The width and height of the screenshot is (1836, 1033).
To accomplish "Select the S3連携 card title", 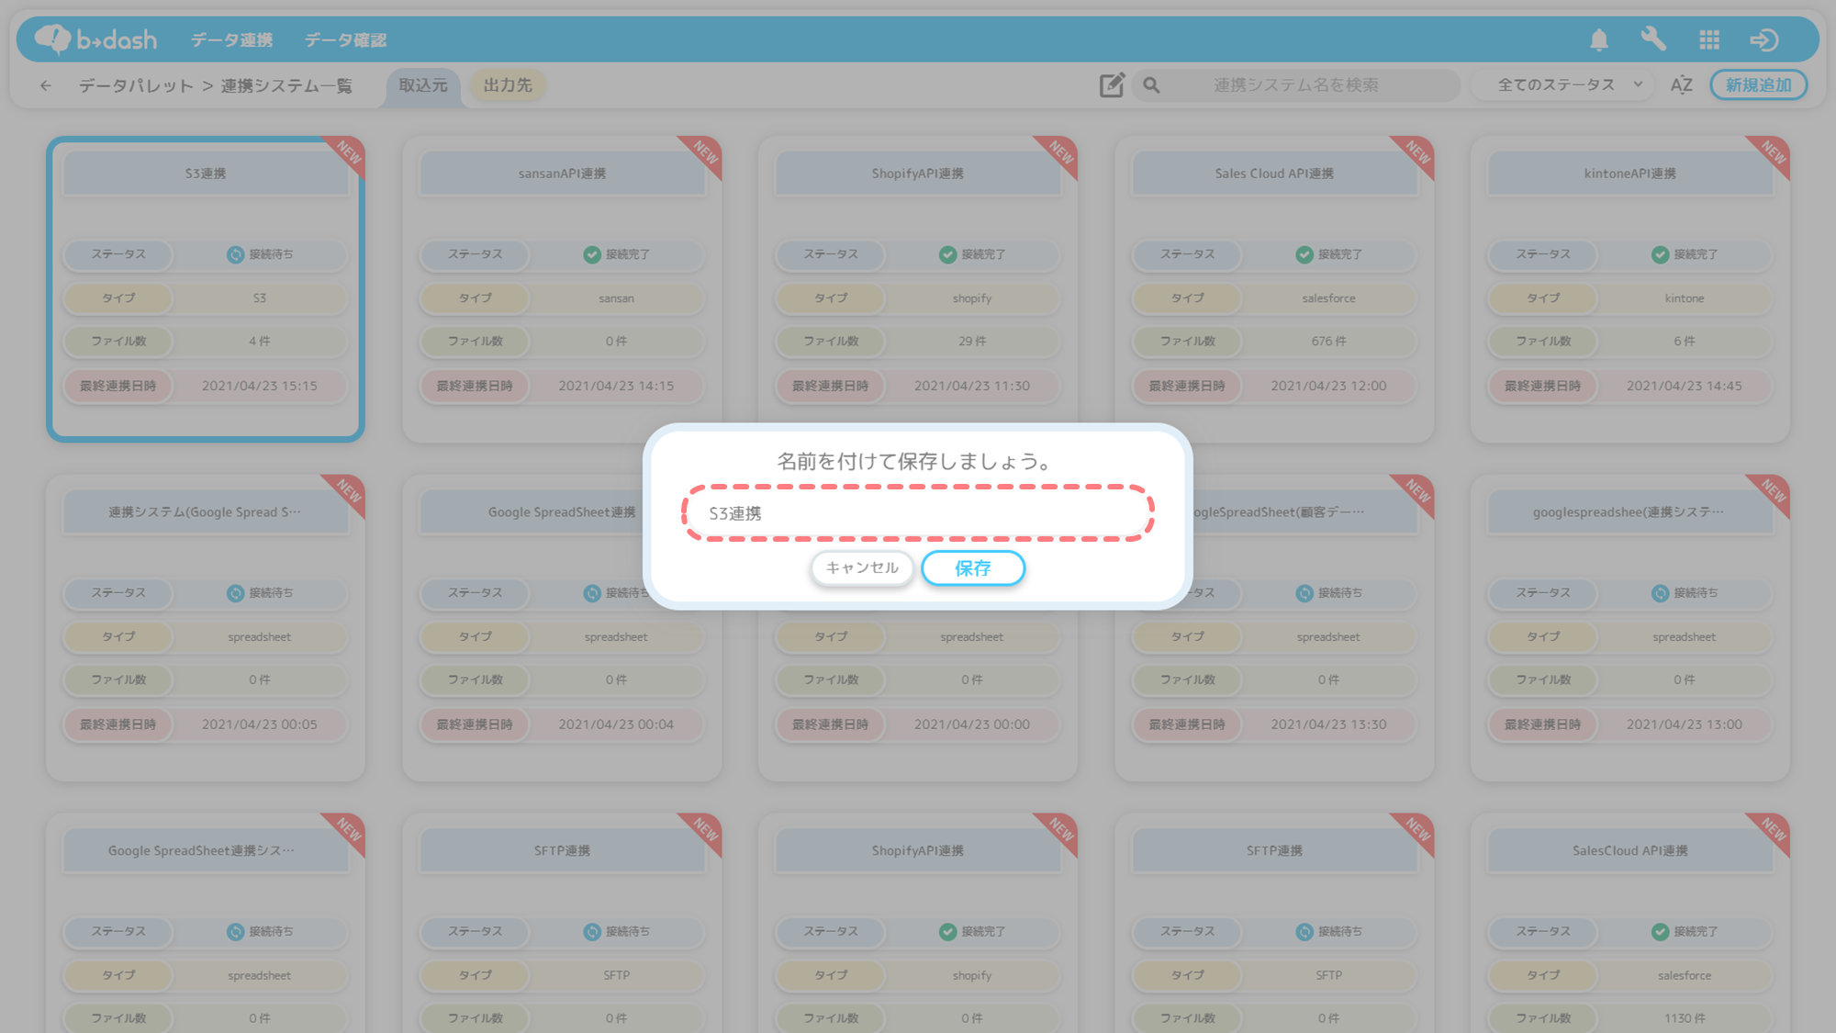I will [206, 174].
